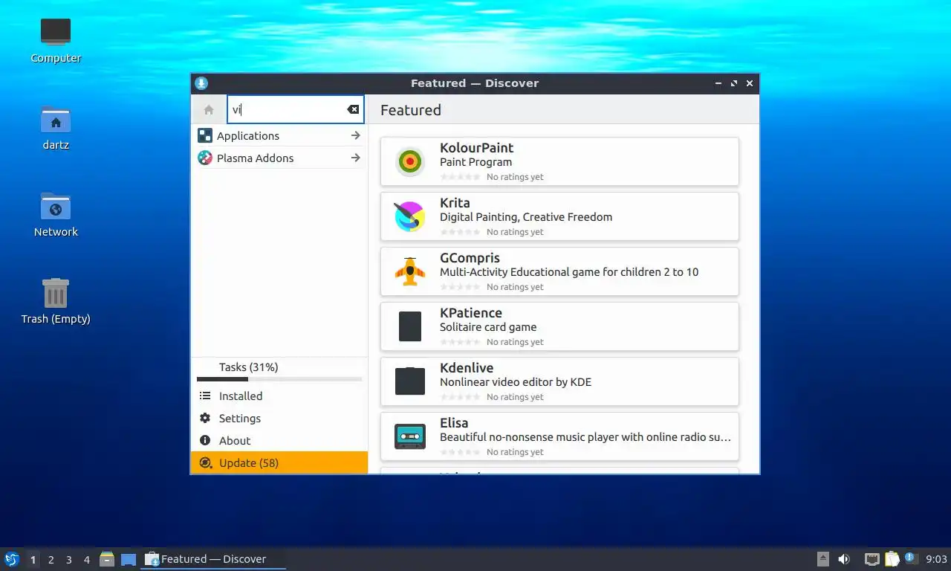Image resolution: width=951 pixels, height=571 pixels.
Task: Switch to workspace 3 in the taskbar
Action: point(69,560)
